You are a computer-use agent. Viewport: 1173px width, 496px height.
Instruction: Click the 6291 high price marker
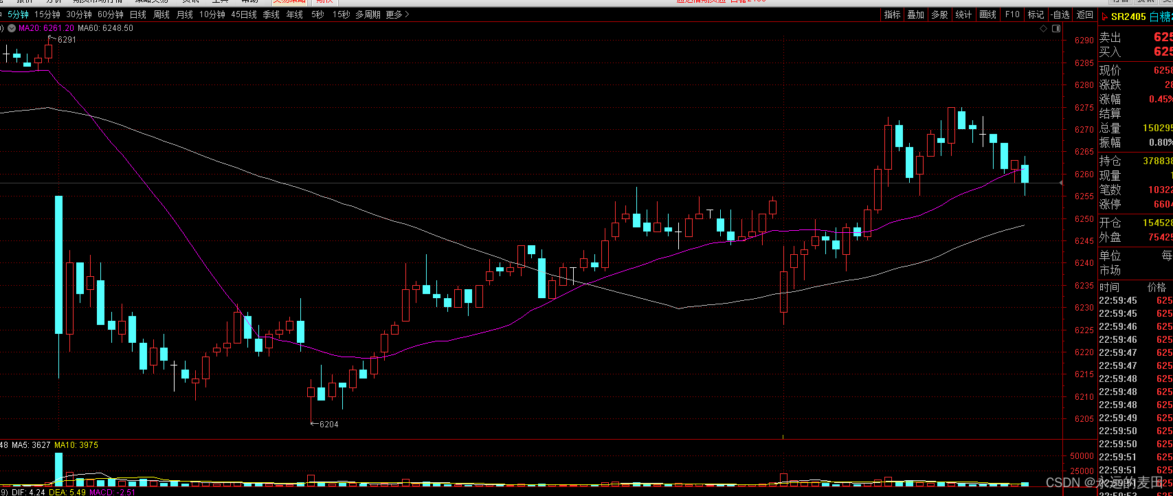coord(67,40)
